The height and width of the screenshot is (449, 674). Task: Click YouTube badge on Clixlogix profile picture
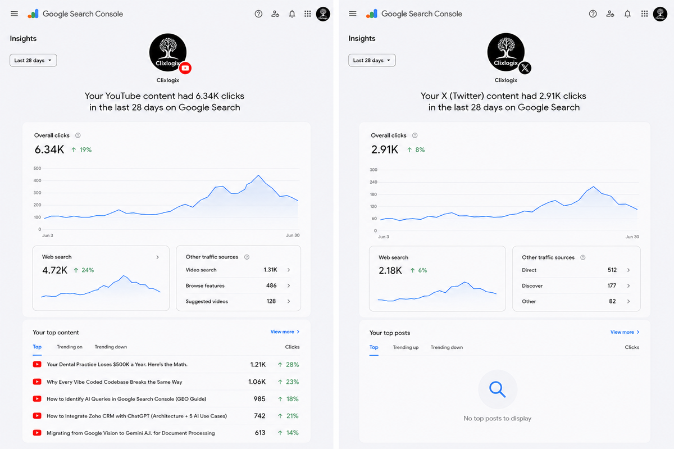point(185,68)
